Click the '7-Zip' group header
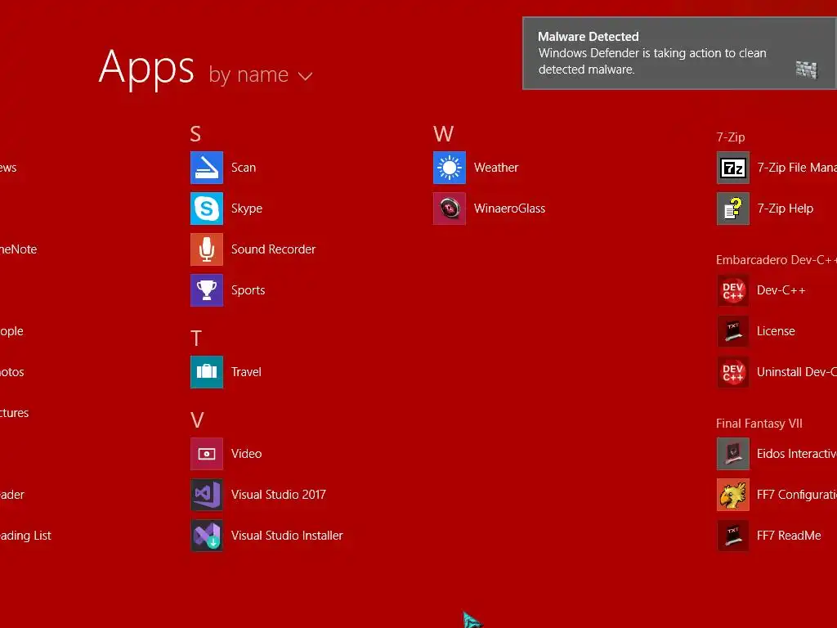This screenshot has height=628, width=837. tap(730, 137)
